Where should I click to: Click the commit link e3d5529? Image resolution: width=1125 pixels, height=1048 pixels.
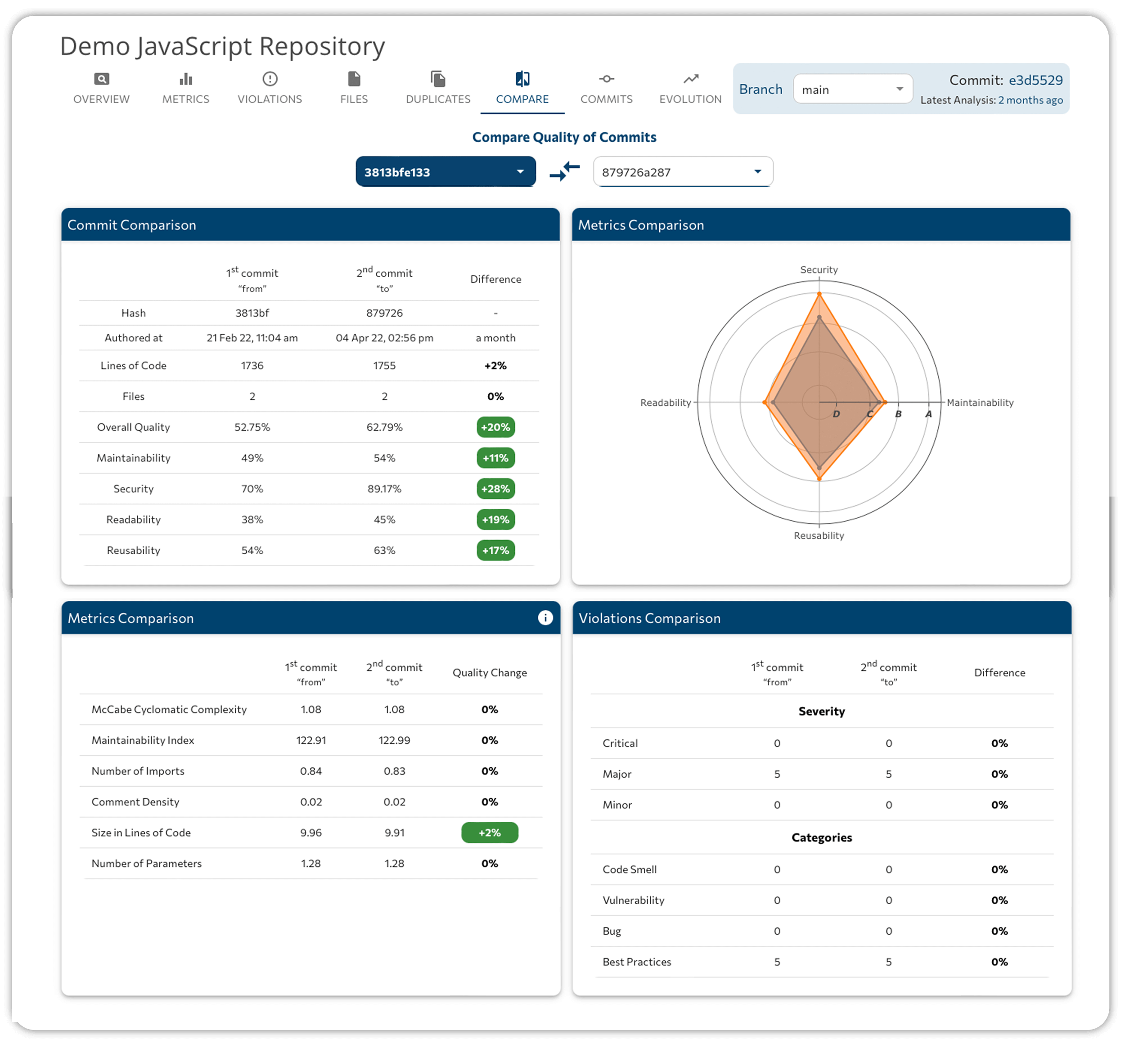1035,80
